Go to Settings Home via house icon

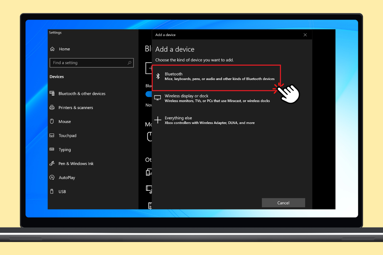(x=52, y=49)
